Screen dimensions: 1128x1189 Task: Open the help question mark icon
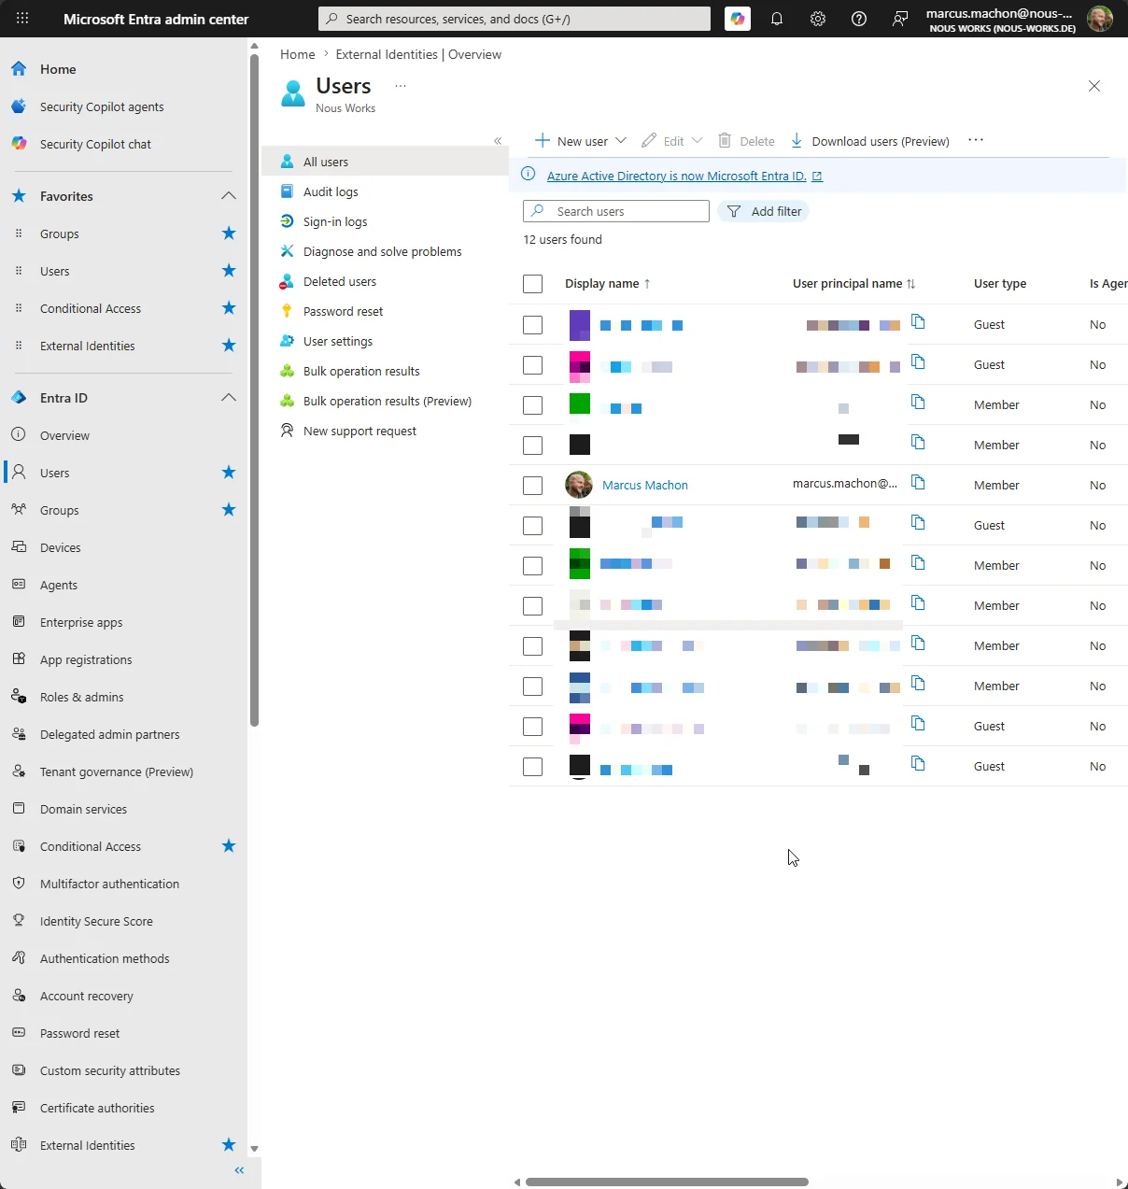point(859,19)
